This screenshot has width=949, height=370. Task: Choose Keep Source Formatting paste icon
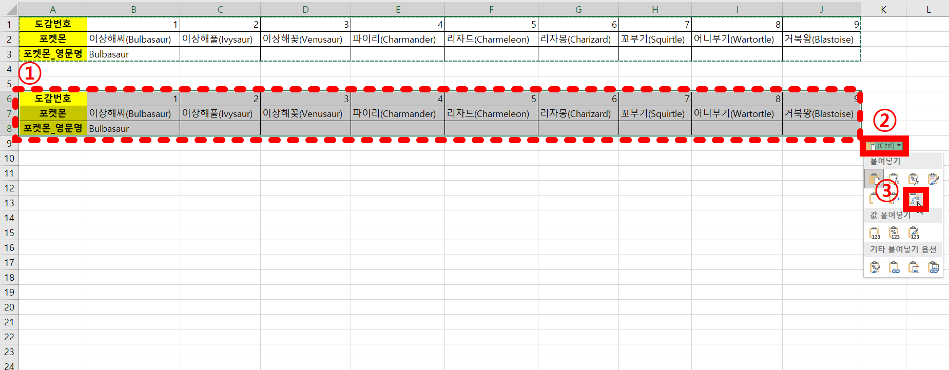[933, 179]
